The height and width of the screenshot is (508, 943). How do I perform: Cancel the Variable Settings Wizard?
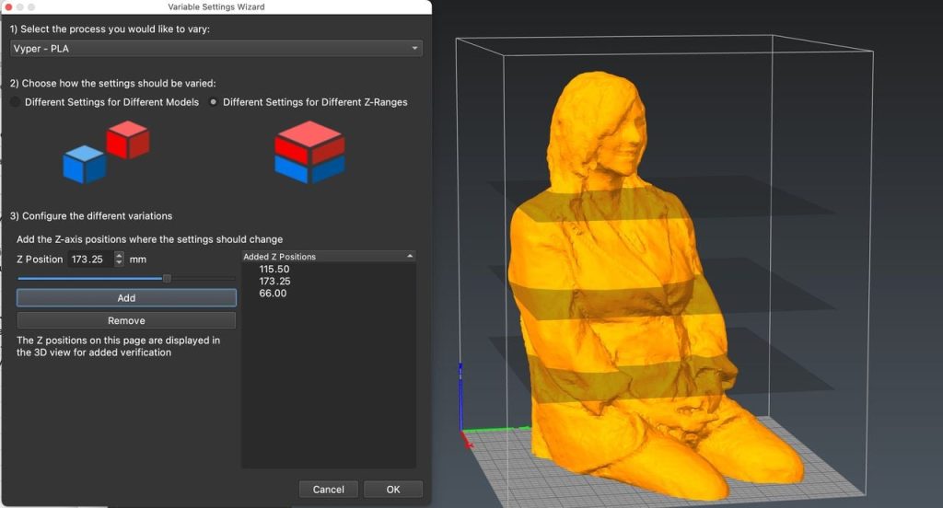pyautogui.click(x=328, y=490)
